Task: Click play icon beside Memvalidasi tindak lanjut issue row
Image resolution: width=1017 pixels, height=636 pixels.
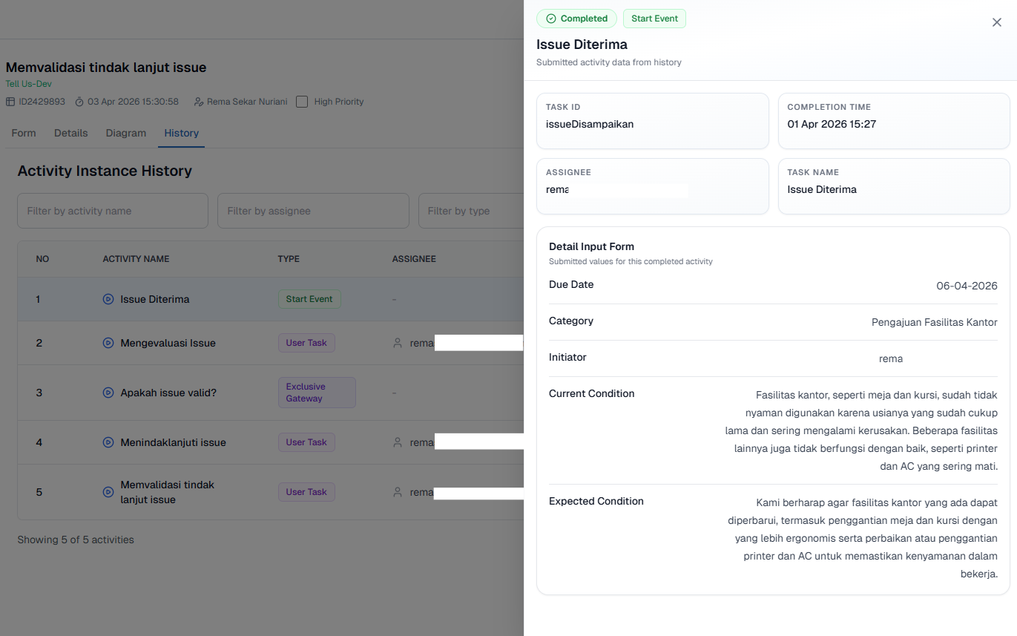Action: click(x=108, y=492)
